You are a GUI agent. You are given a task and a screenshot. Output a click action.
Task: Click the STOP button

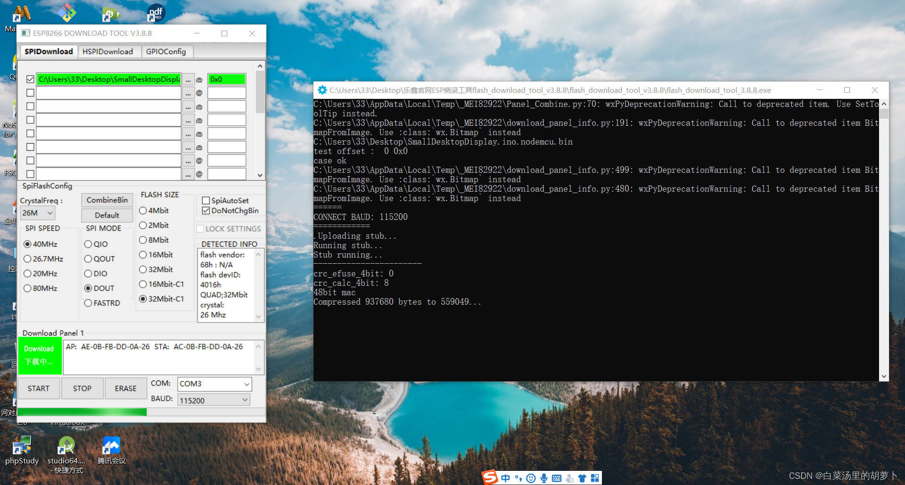click(x=82, y=388)
